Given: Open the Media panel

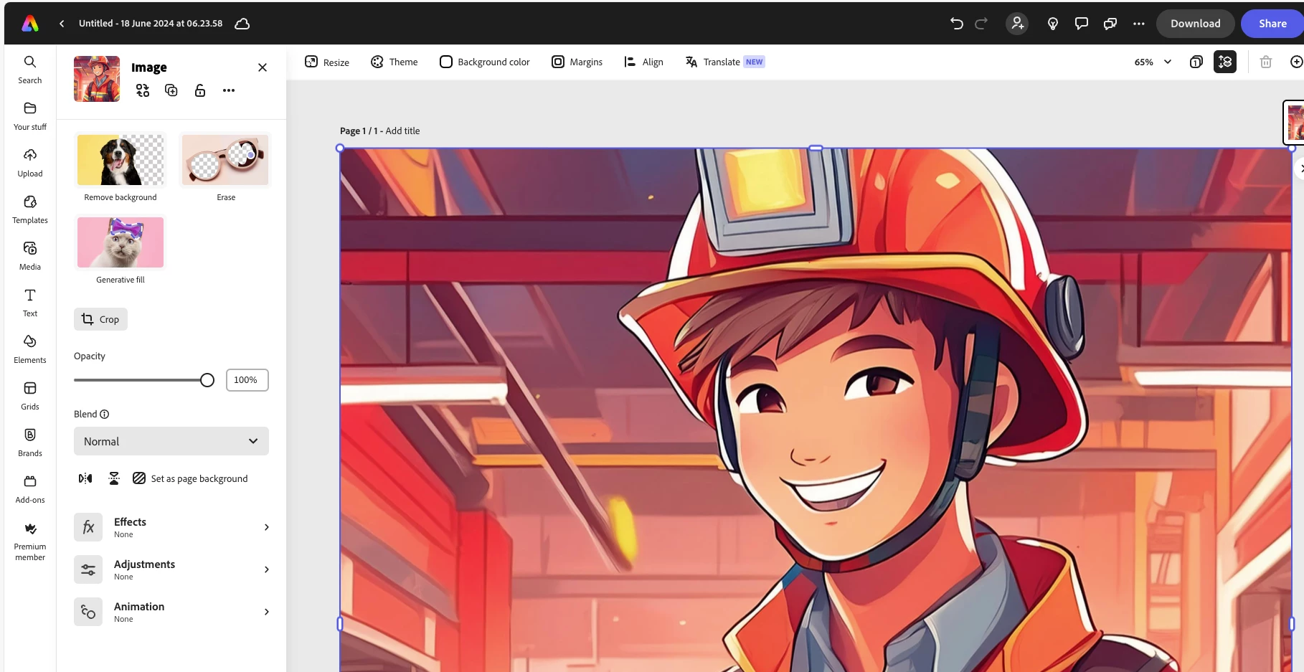Looking at the screenshot, I should pyautogui.click(x=30, y=256).
